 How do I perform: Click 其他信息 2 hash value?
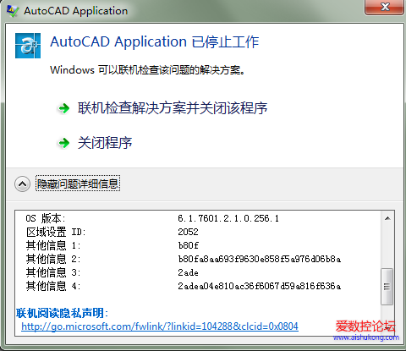pos(260,259)
